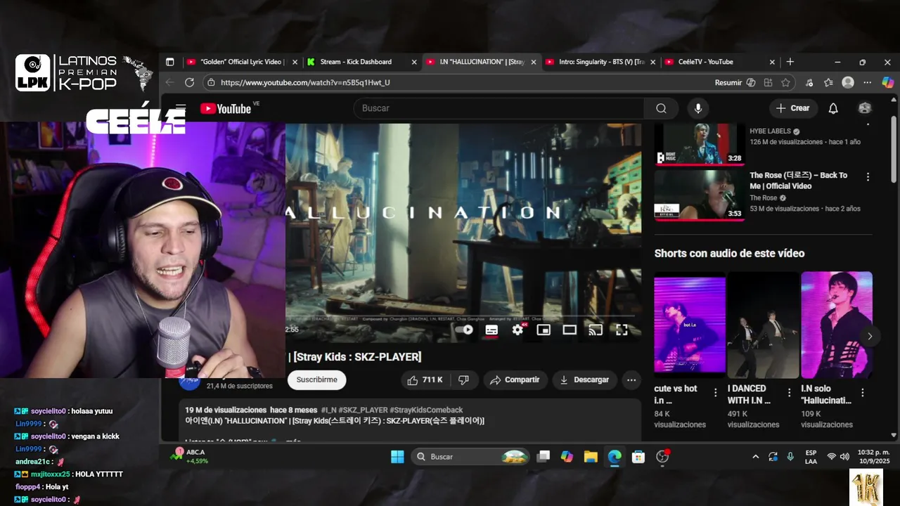Like the video with 711 K likes
Screen dimensions: 900x506
point(425,379)
